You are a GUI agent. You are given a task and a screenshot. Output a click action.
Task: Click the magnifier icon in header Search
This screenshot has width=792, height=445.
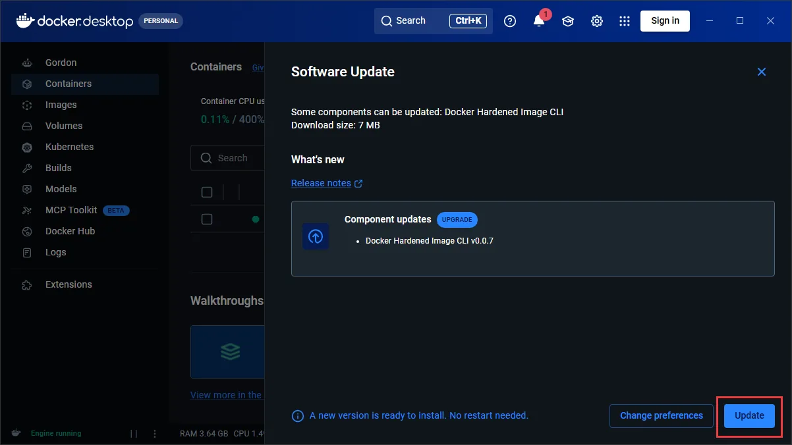[387, 21]
